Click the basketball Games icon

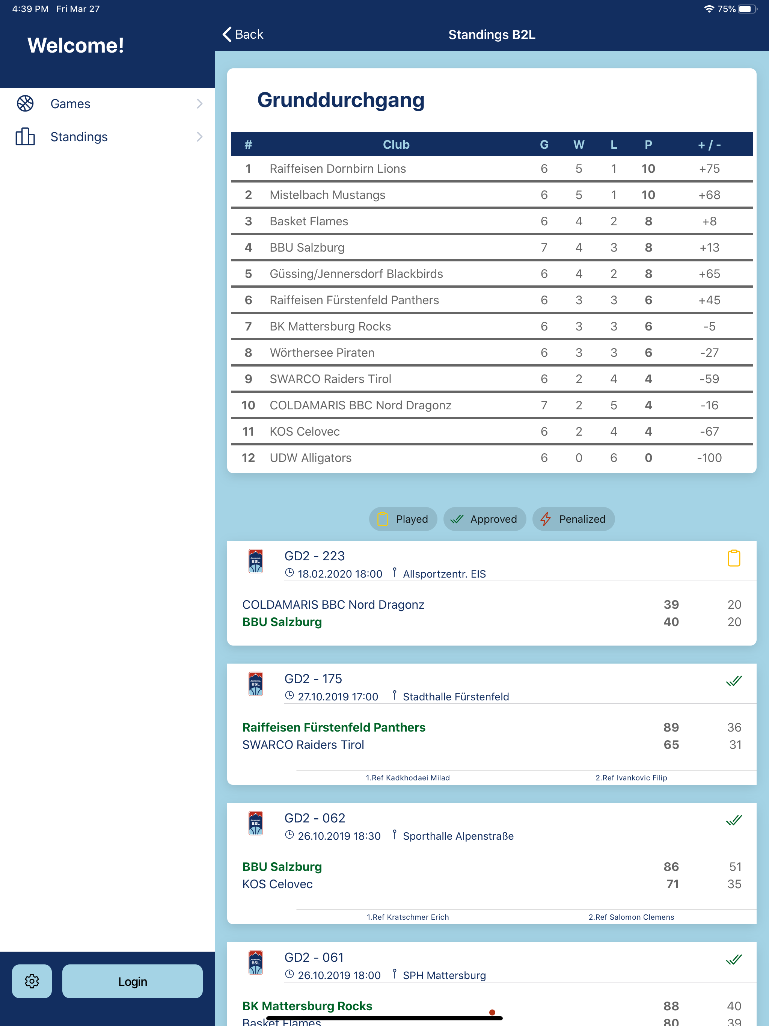pos(25,103)
